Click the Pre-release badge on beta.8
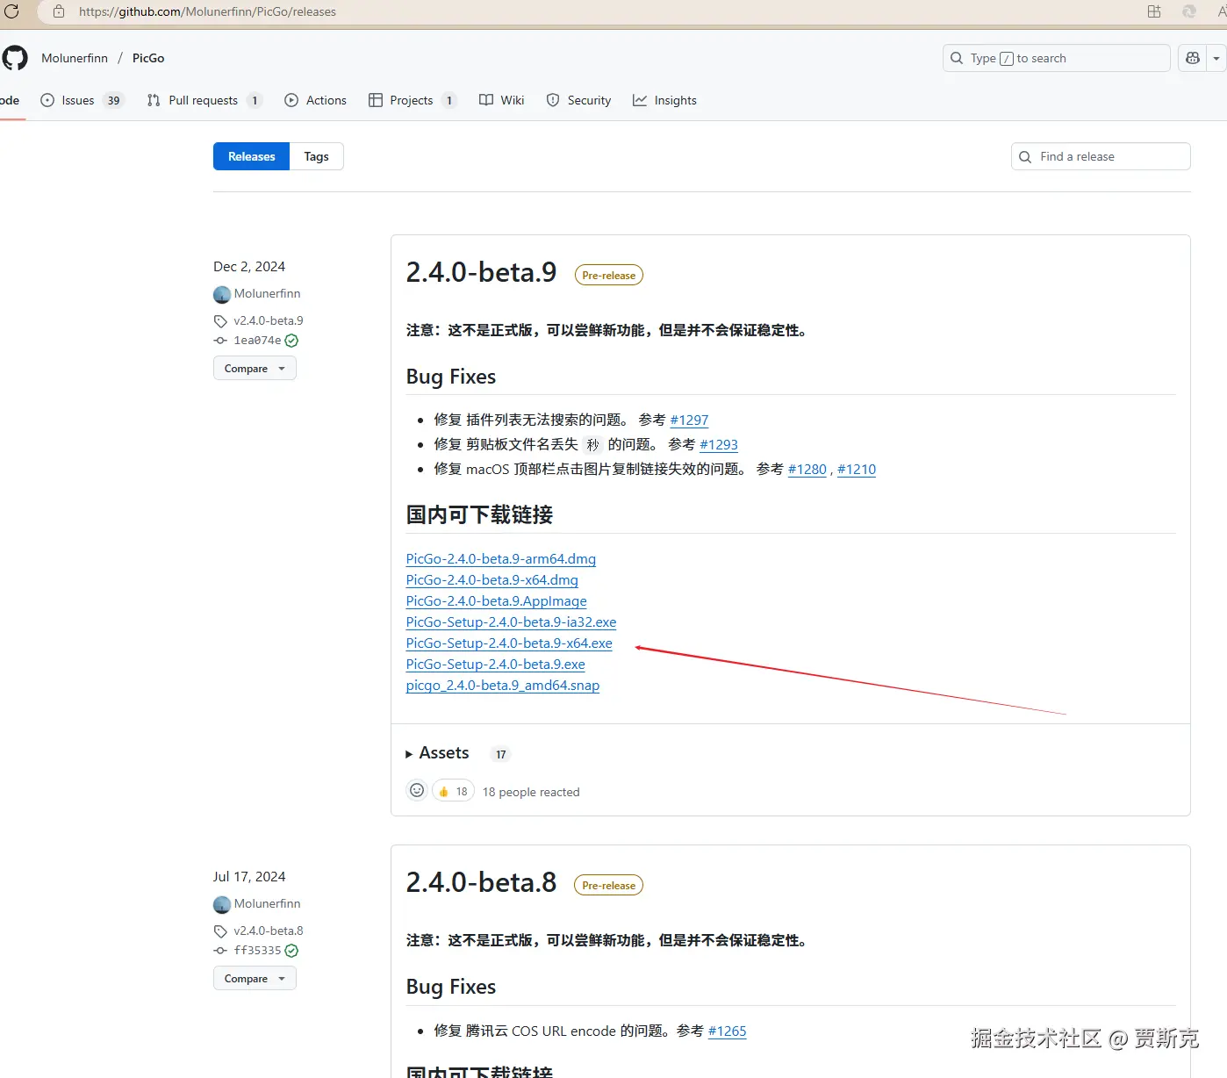 [609, 885]
